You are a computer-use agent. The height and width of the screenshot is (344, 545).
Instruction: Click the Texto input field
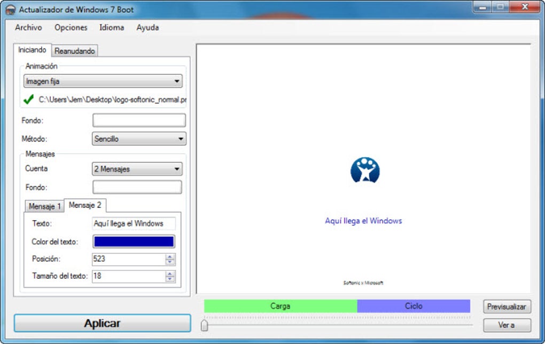pos(134,223)
